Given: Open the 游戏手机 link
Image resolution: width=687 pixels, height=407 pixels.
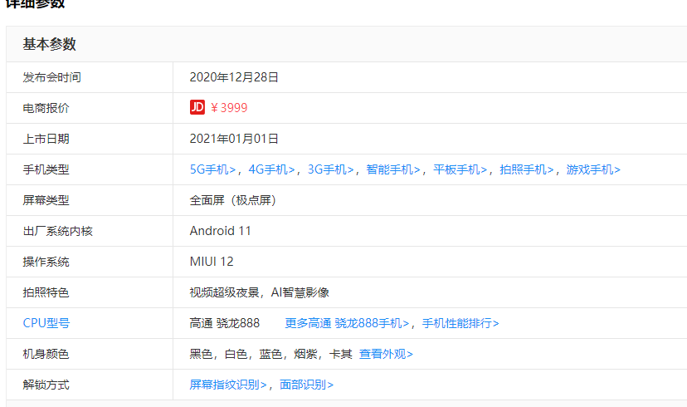Looking at the screenshot, I should [594, 169].
